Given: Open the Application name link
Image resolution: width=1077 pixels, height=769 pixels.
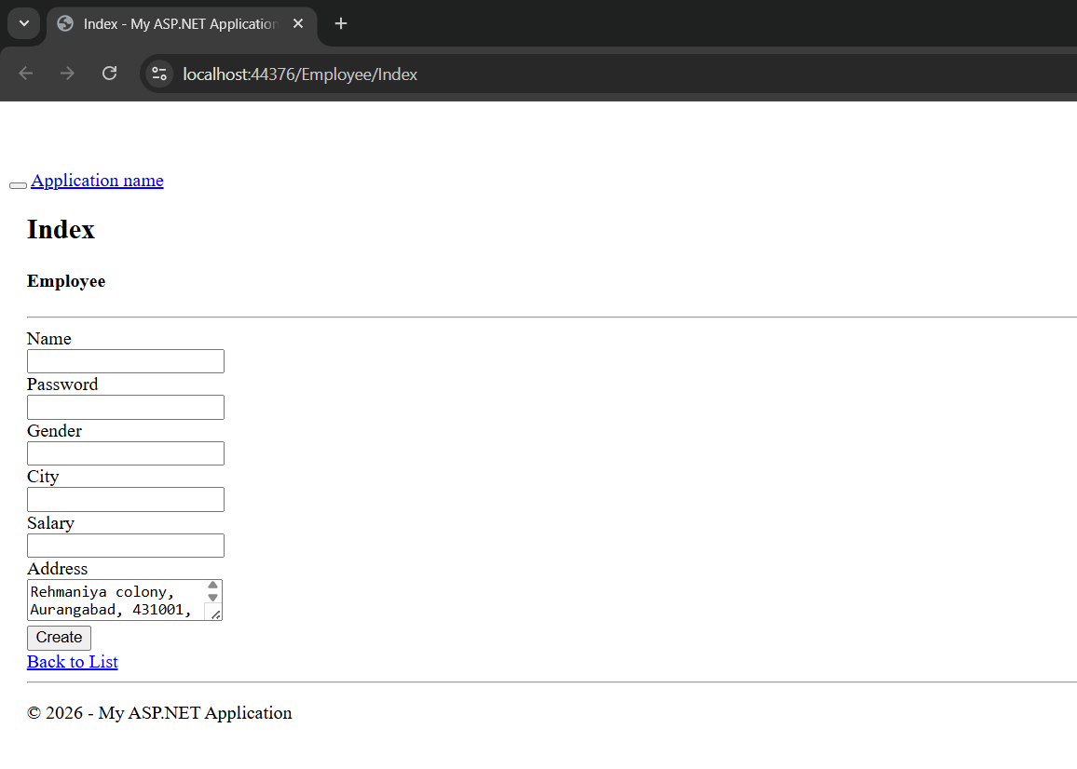Looking at the screenshot, I should click(97, 181).
